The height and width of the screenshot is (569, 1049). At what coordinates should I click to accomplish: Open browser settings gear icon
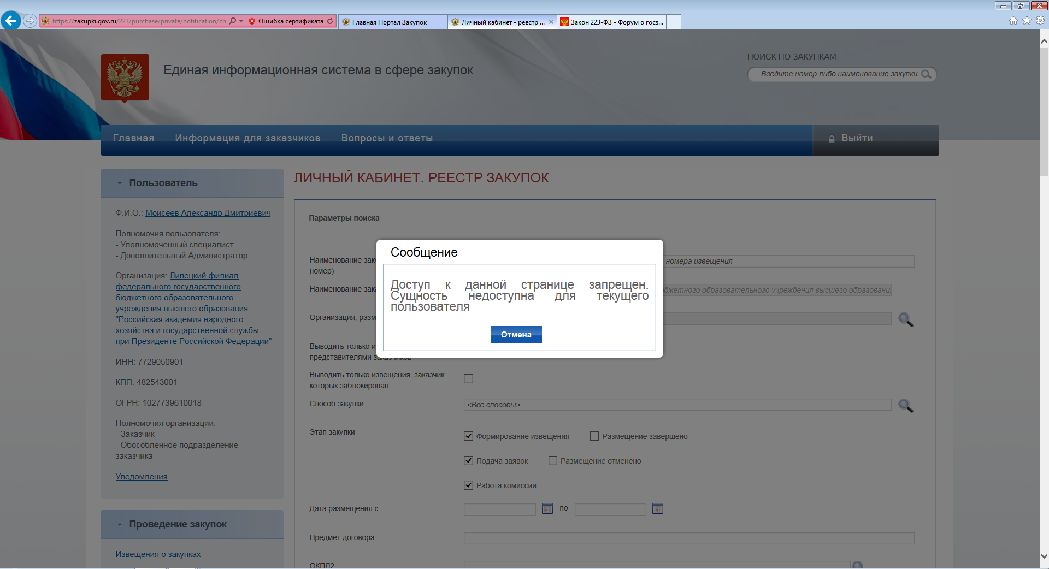[x=1040, y=21]
